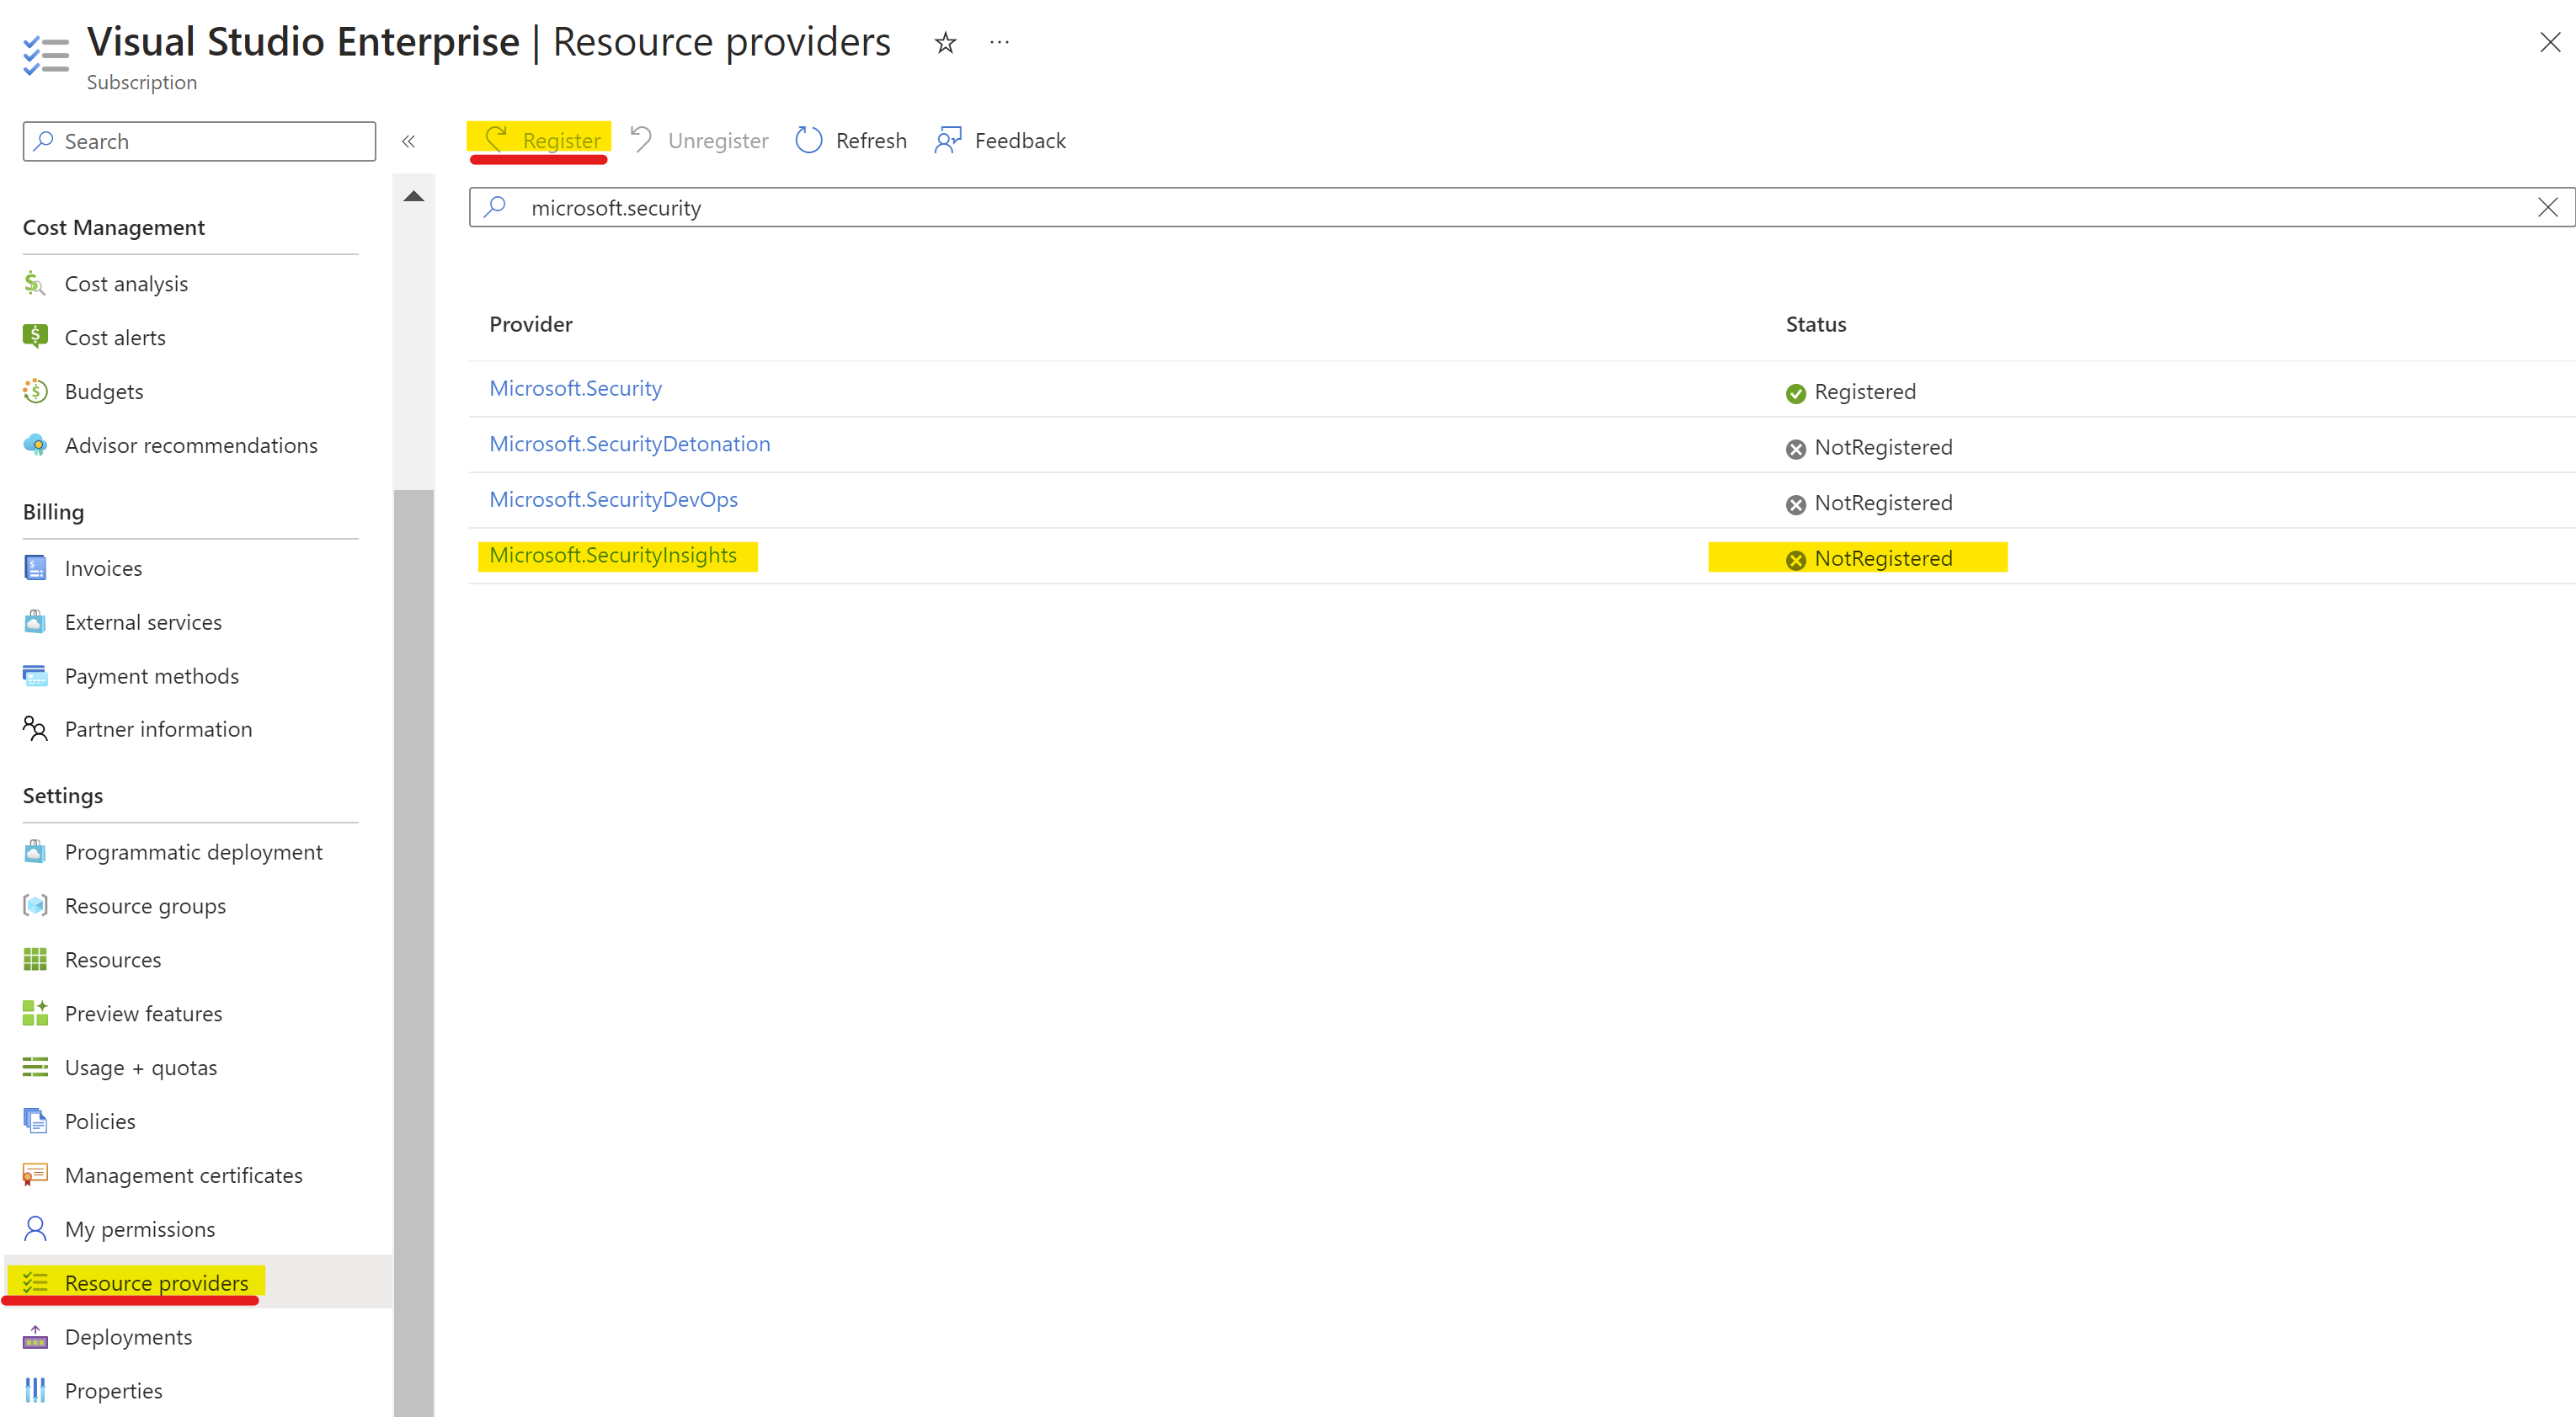The width and height of the screenshot is (2576, 1417).
Task: Click the sidebar Search field
Action: 199,141
